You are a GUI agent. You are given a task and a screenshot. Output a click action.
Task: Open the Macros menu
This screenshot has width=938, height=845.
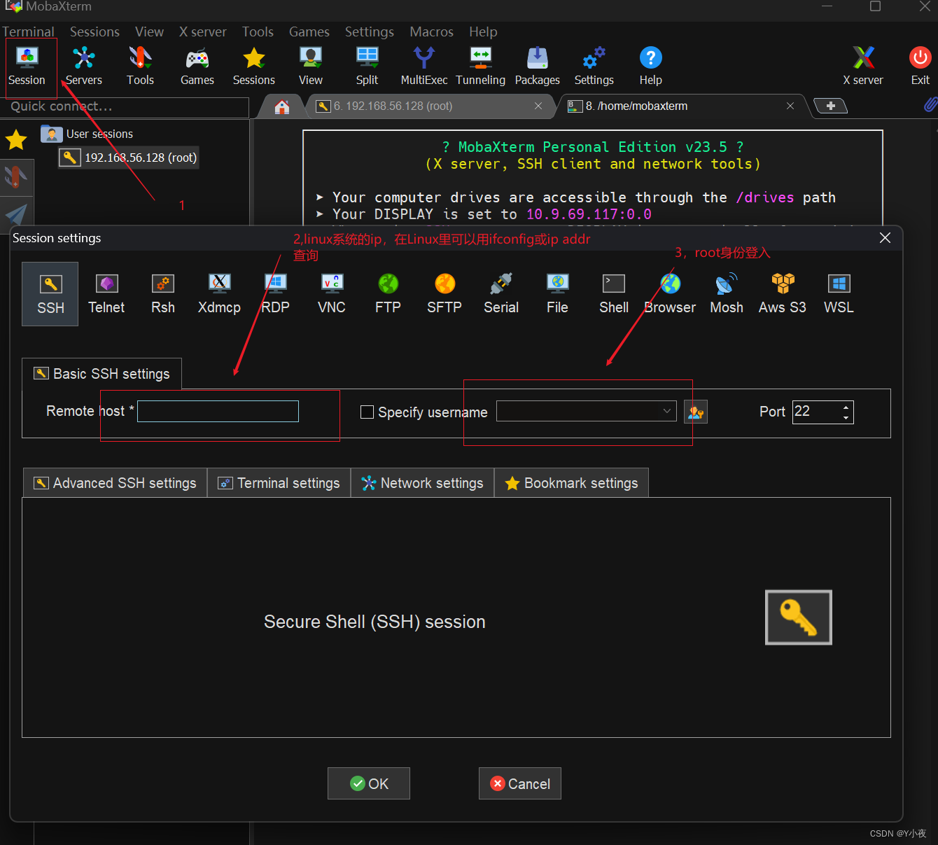pos(431,32)
